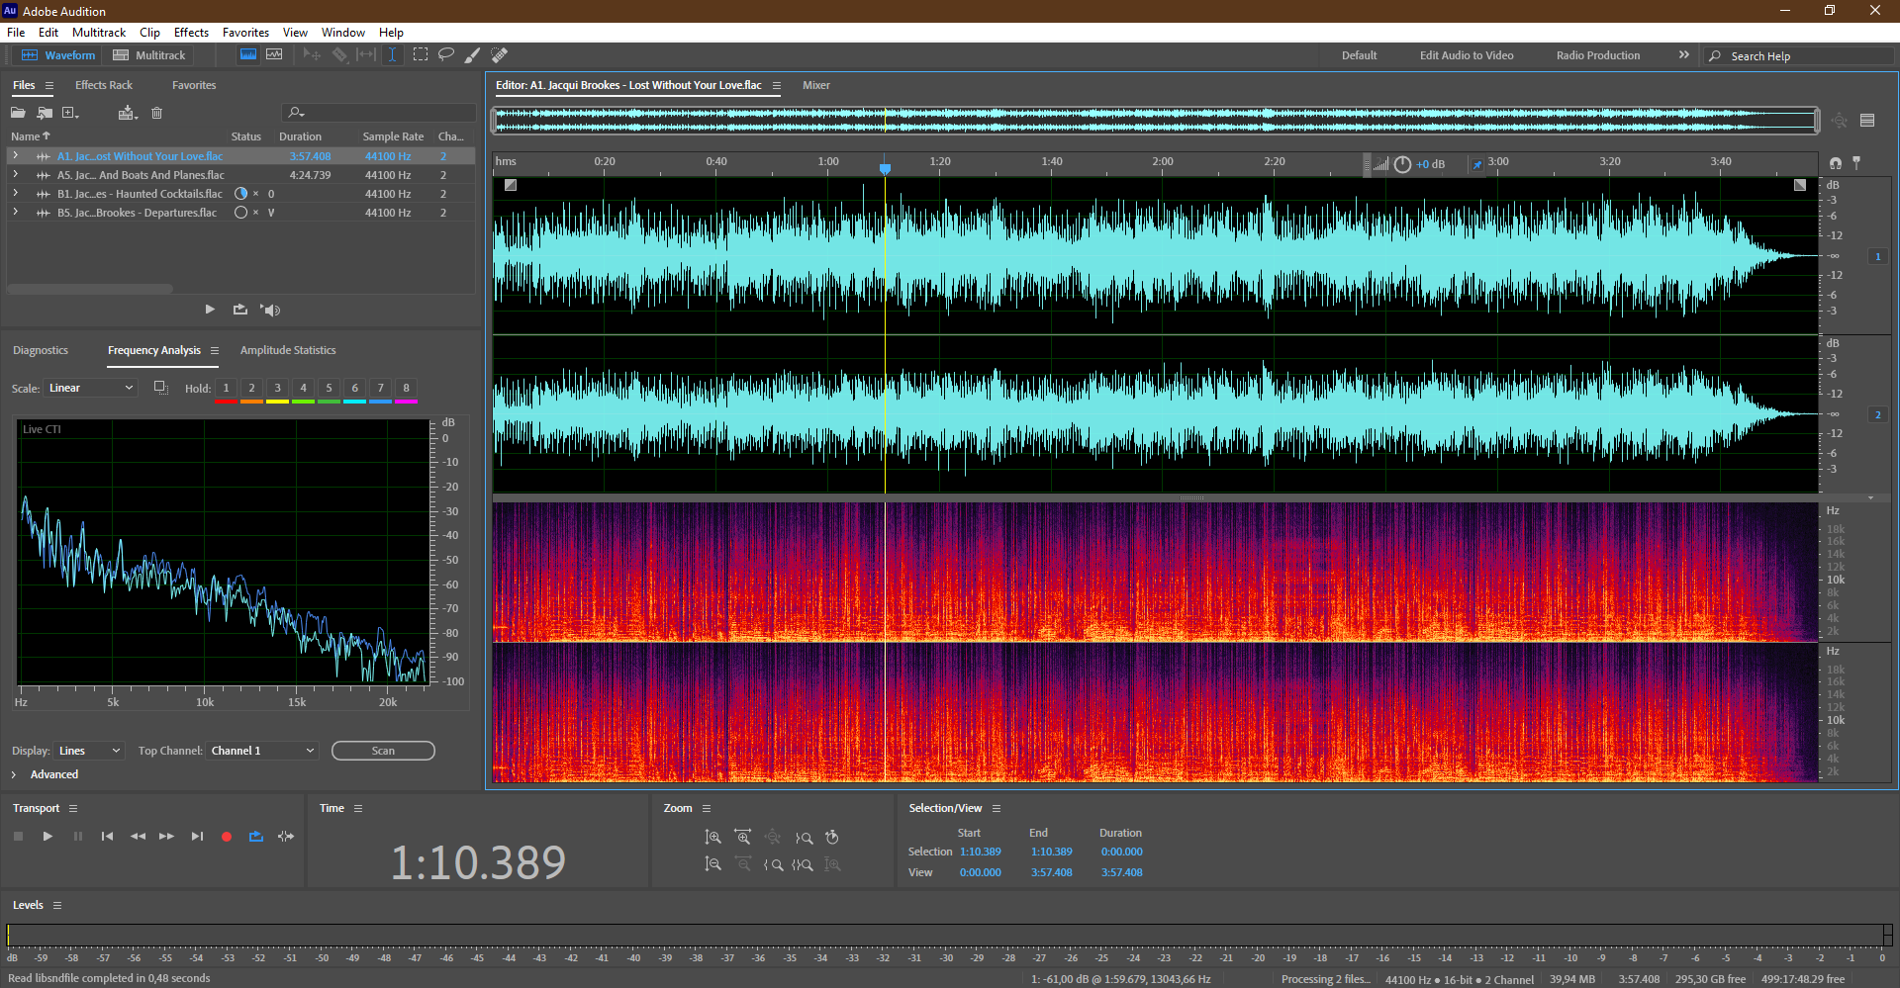Click Files panel preview Play button
Image resolution: width=1900 pixels, height=988 pixels.
coord(210,310)
